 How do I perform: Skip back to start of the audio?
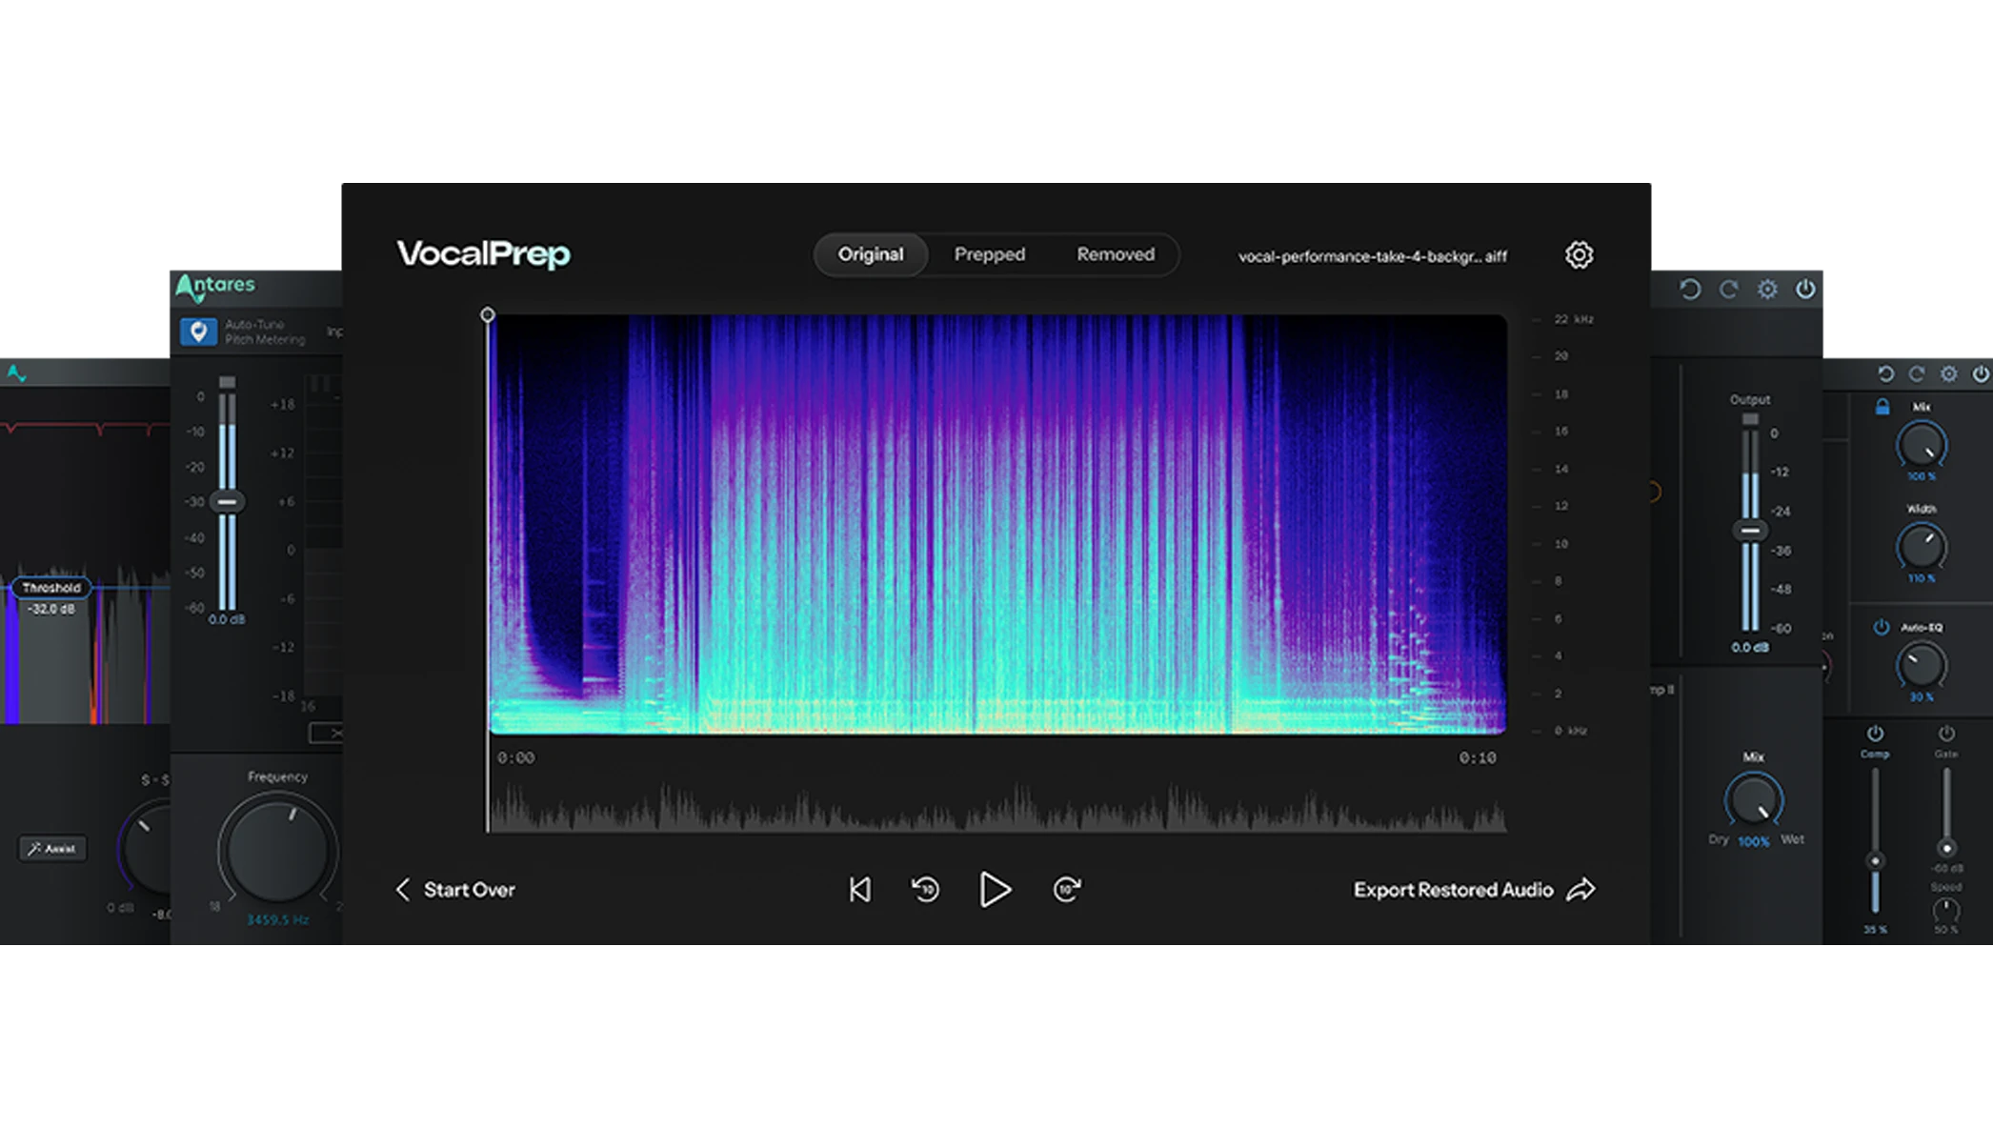coord(859,889)
